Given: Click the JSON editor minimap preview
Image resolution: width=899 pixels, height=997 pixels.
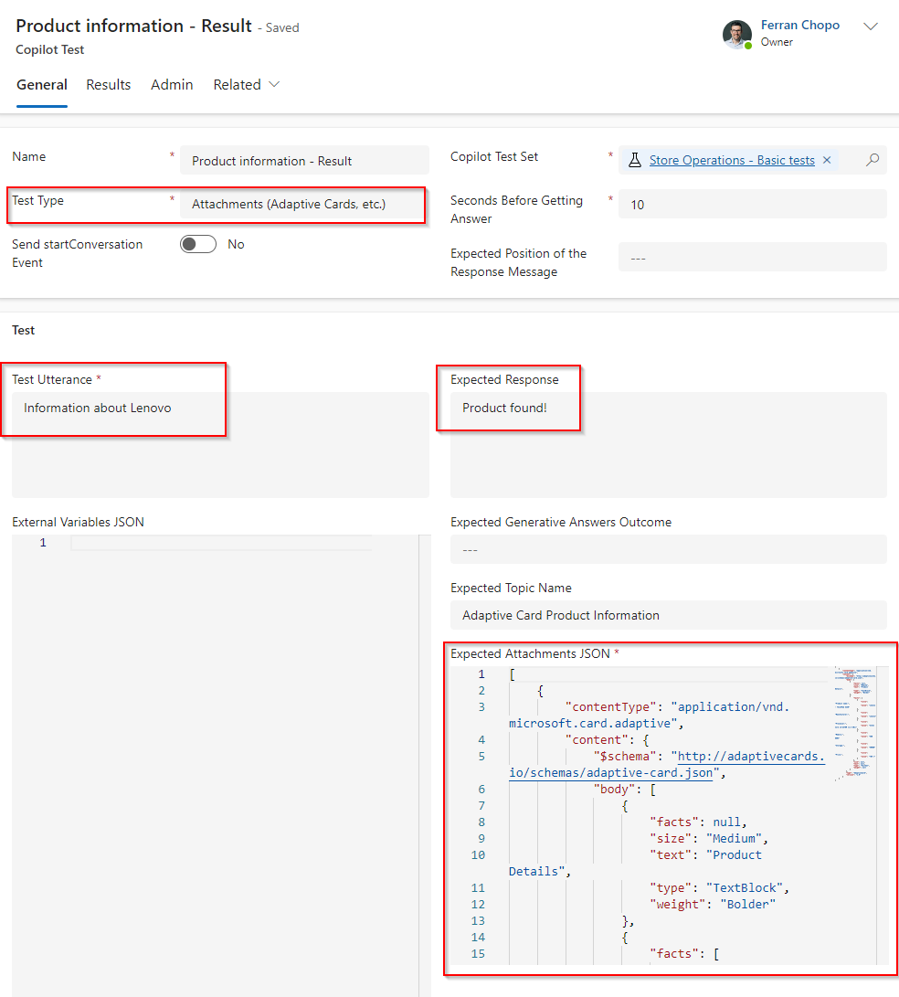Looking at the screenshot, I should click(854, 724).
